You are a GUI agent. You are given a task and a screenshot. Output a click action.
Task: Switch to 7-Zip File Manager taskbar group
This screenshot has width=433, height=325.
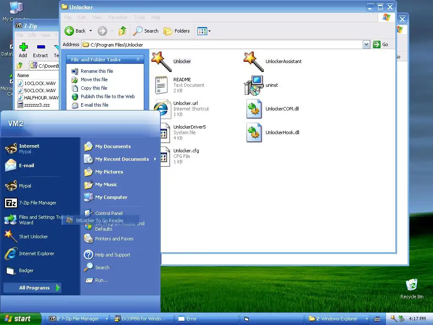tap(77, 319)
